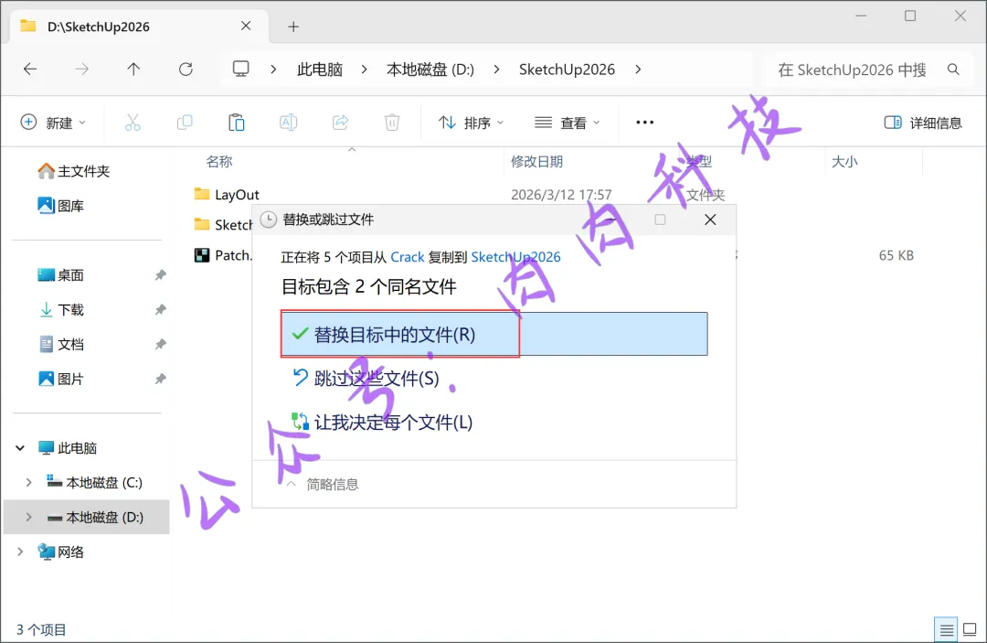Toggle the 详细信息 details pane
987x643 pixels.
click(x=923, y=123)
